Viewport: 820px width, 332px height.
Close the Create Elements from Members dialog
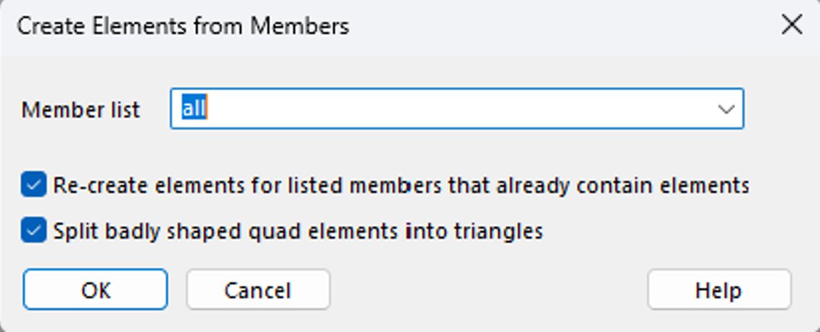[792, 25]
